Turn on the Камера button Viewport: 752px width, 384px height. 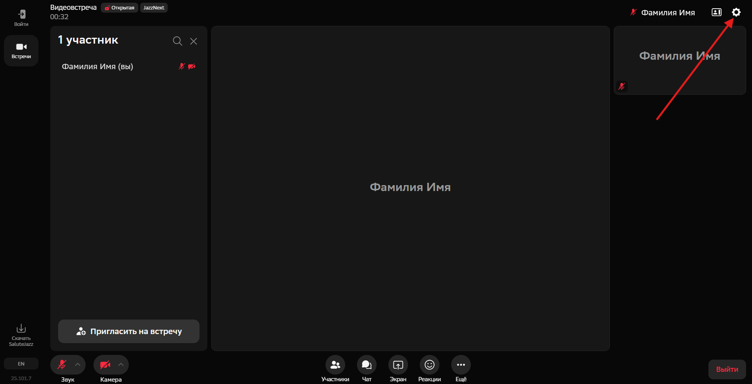(105, 365)
